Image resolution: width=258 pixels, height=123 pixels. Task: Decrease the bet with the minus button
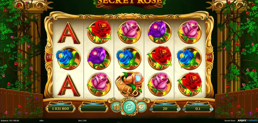(x=151, y=109)
